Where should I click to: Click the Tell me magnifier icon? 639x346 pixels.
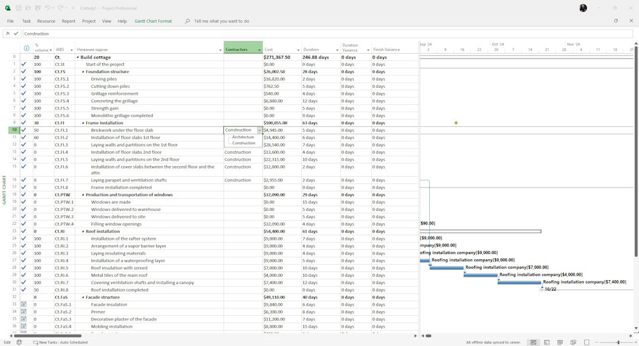pos(188,21)
